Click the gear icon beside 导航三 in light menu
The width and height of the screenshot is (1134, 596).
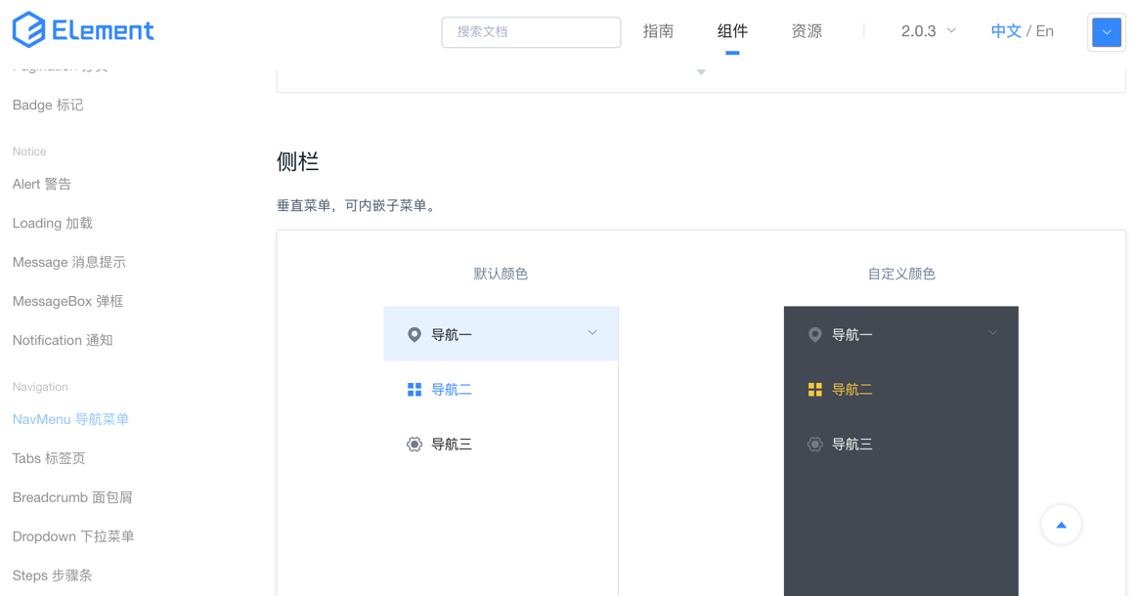point(414,445)
